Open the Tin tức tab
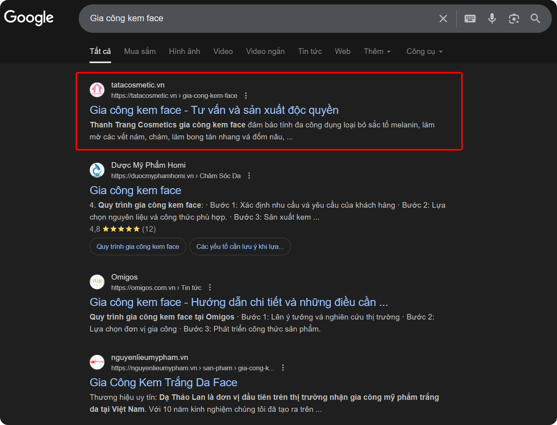This screenshot has height=425, width=557. pos(310,52)
